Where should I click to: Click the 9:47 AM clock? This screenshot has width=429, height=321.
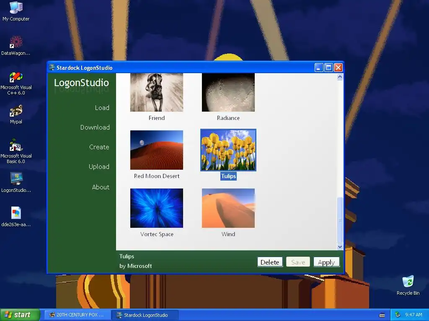pos(413,315)
